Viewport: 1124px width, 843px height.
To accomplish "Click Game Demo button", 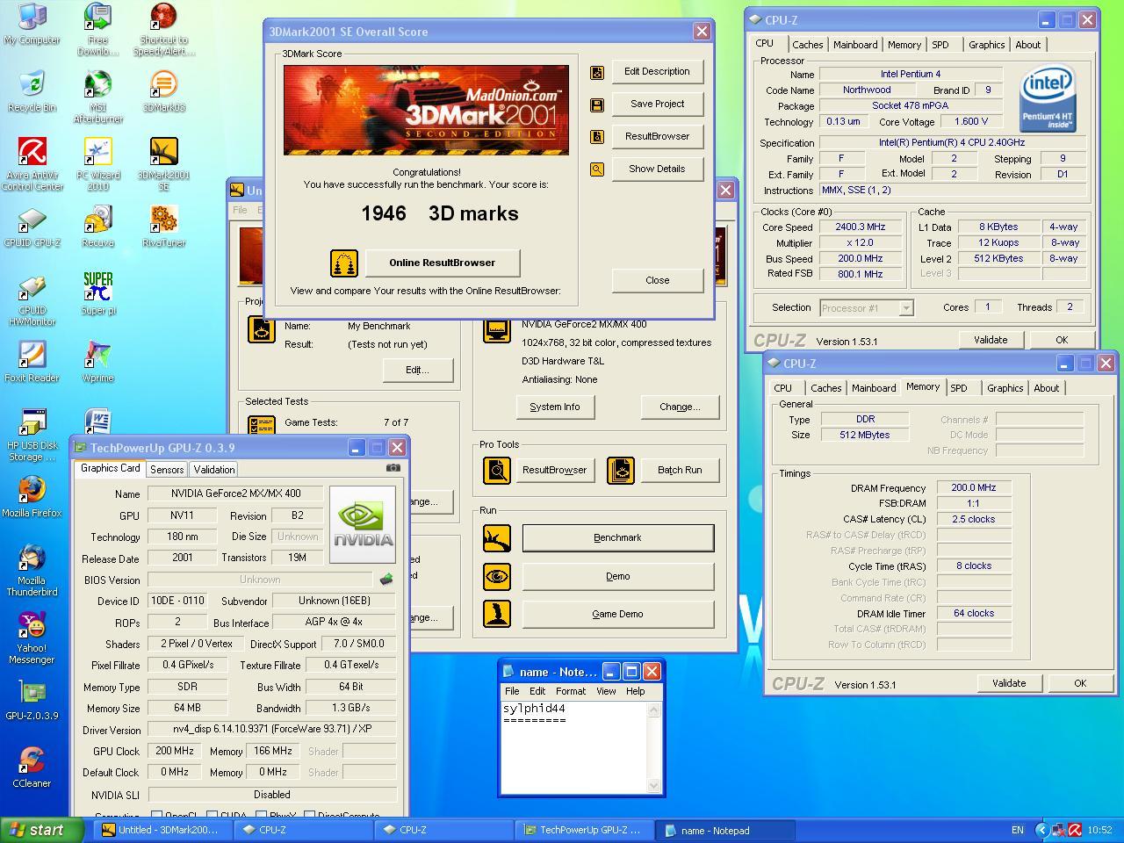I will pos(617,615).
